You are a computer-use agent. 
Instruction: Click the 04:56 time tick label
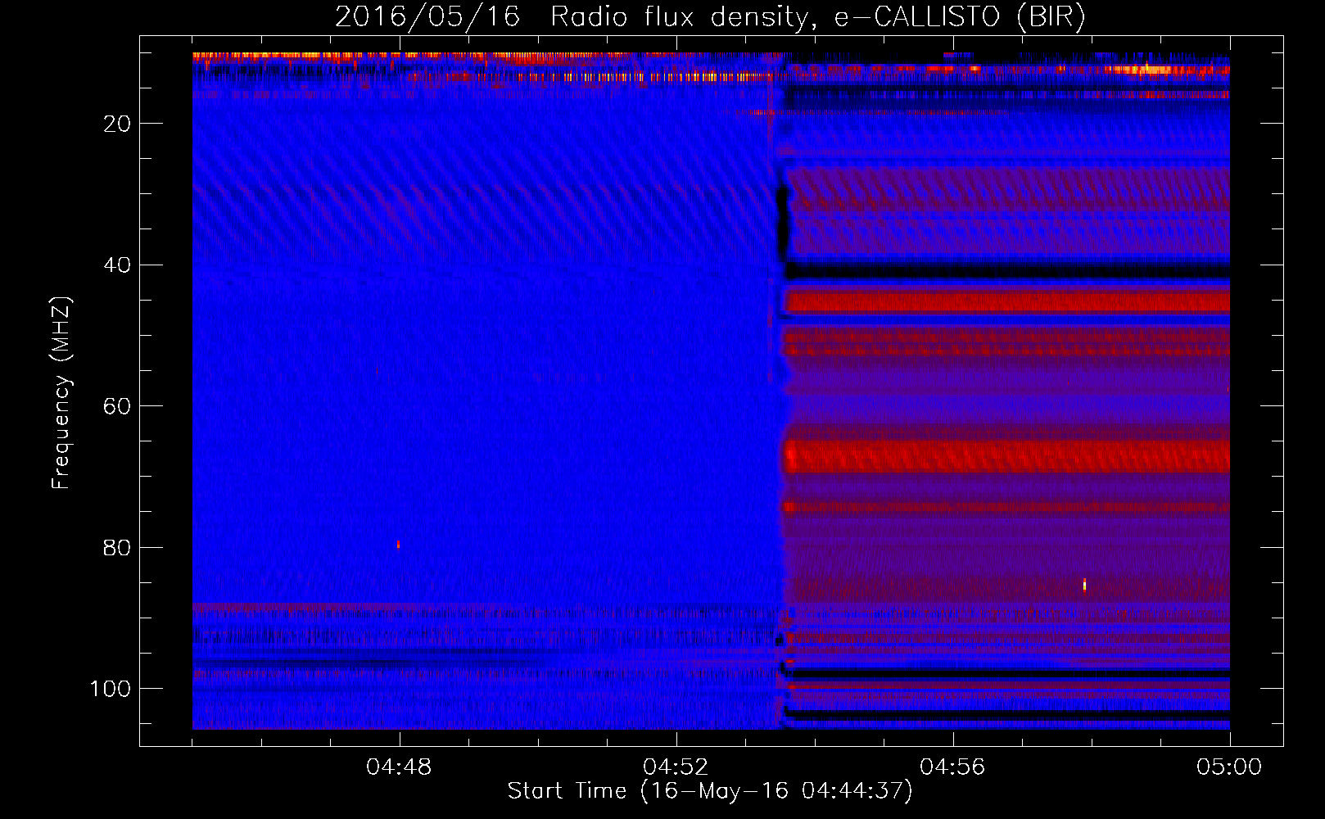pyautogui.click(x=952, y=767)
